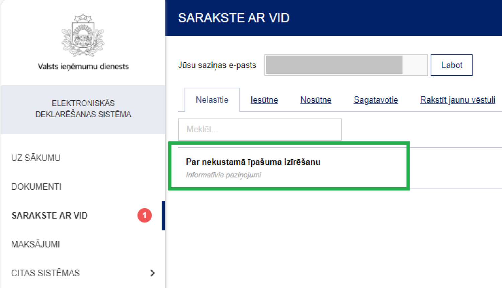This screenshot has width=502, height=288.
Task: Click Rakstīt jaunu vēstuli link
Action: 457,100
